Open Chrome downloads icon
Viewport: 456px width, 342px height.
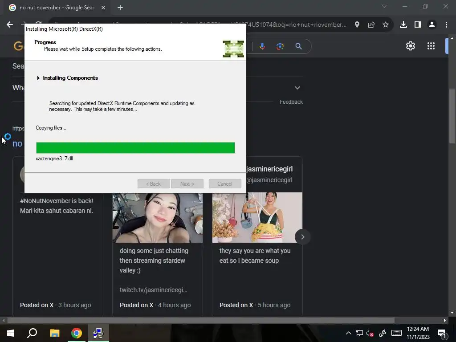click(x=403, y=25)
